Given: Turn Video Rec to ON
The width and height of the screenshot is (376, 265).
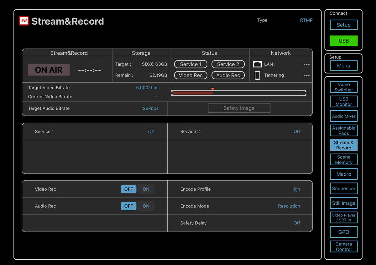Looking at the screenshot, I should coord(146,189).
